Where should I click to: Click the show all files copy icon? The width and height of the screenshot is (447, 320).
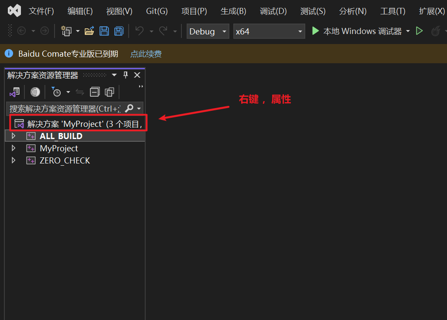109,92
